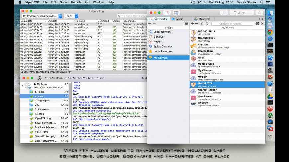The width and height of the screenshot is (289, 162).
Task: Add a new server bookmark
Action: [x=192, y=24]
